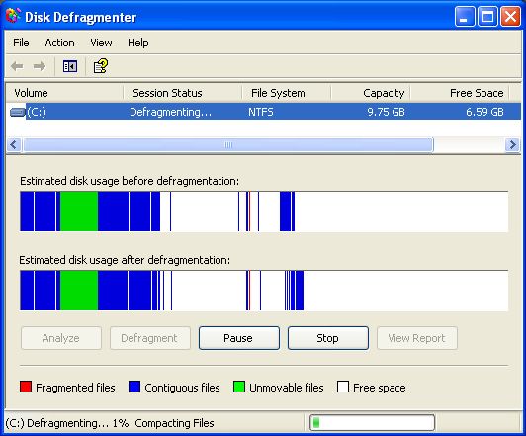
Task: Toggle the console tree pane icon
Action: [x=70, y=66]
